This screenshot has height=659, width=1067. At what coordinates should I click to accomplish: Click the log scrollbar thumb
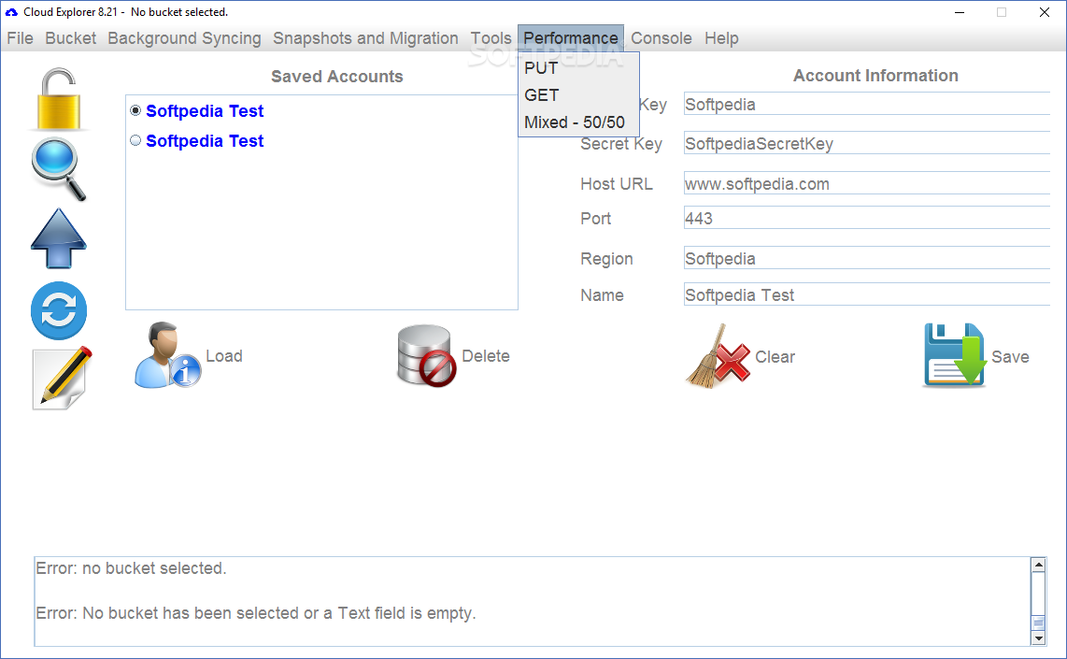(1038, 623)
